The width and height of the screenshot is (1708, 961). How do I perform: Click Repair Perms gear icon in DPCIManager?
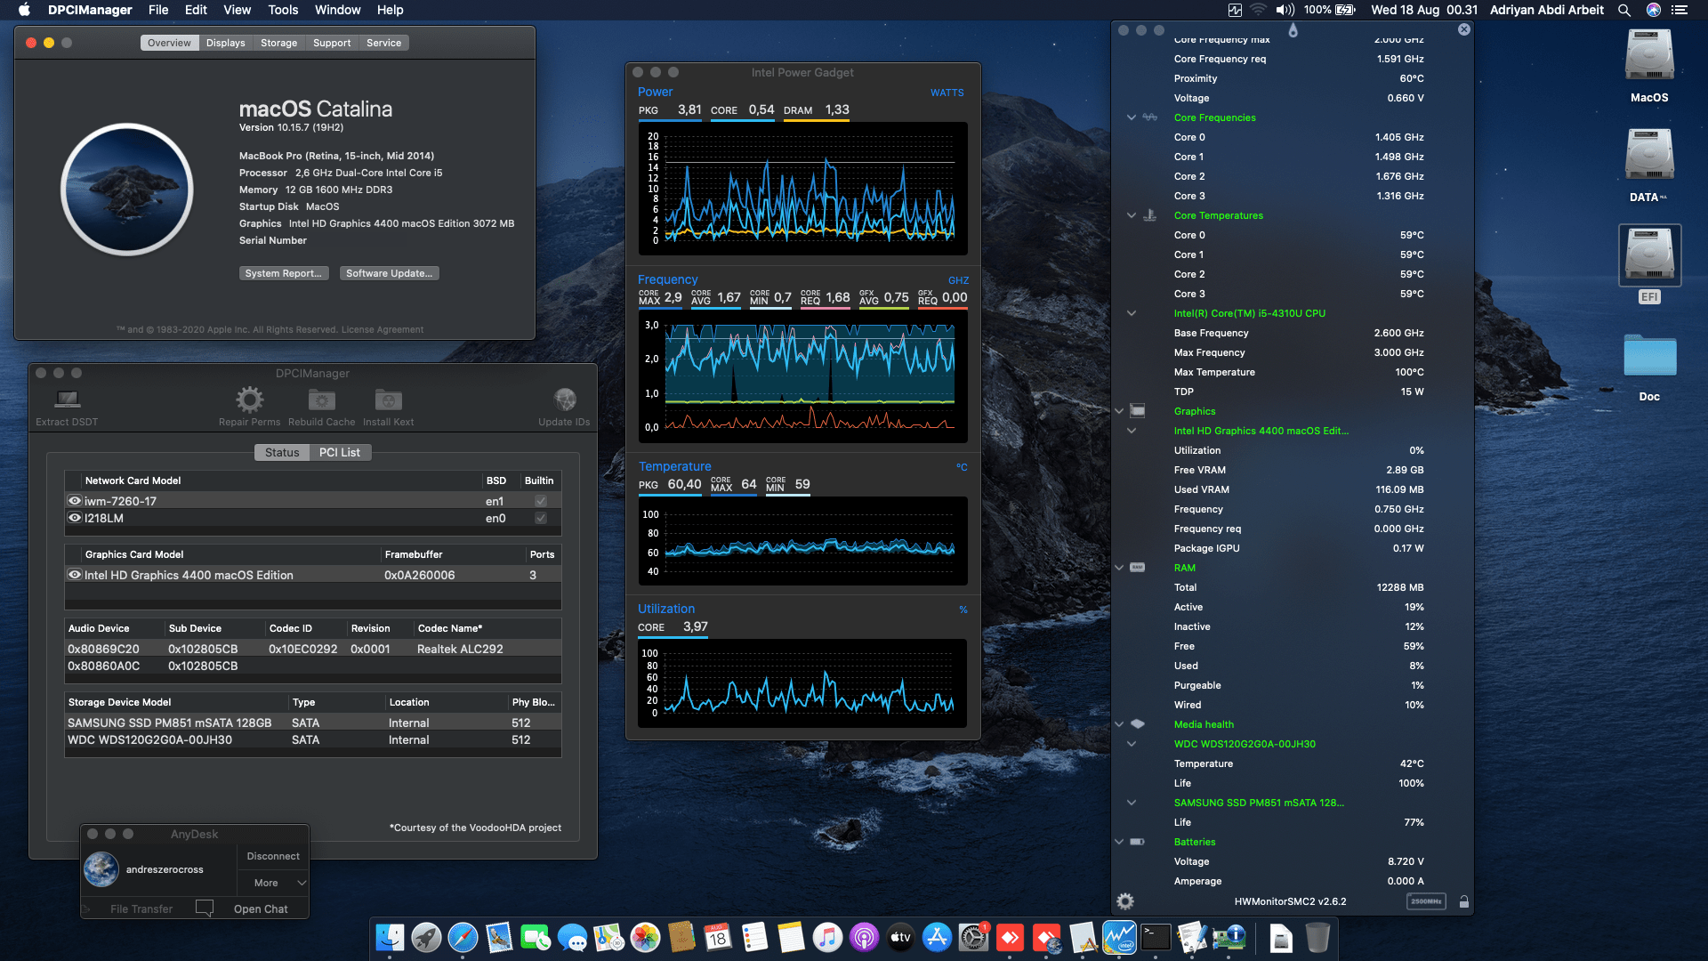[250, 400]
